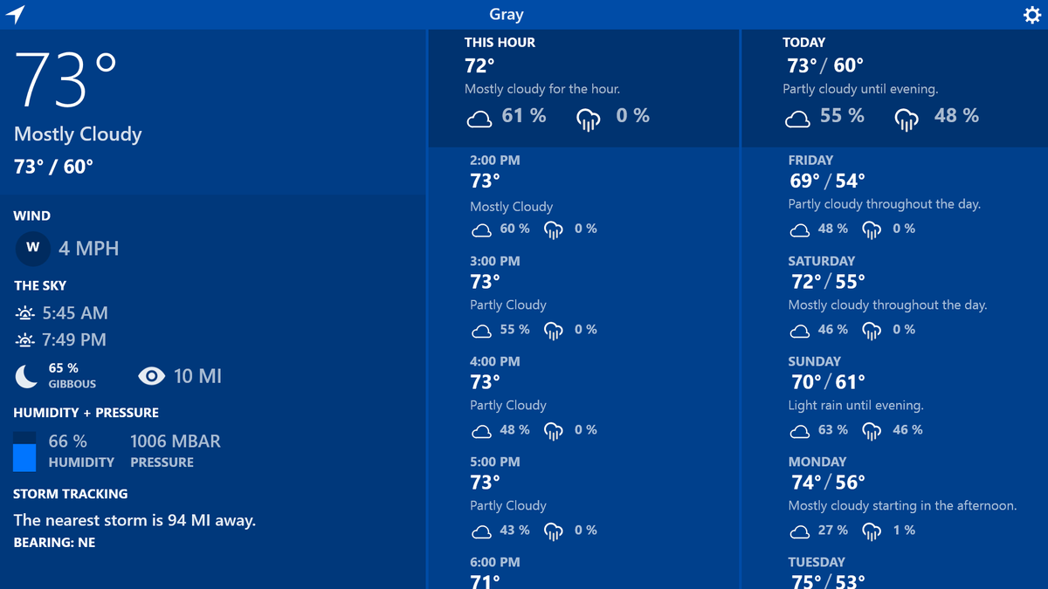Viewport: 1048px width, 589px height.
Task: Click the sunrise icon next to 5:45 AM
Action: [24, 312]
